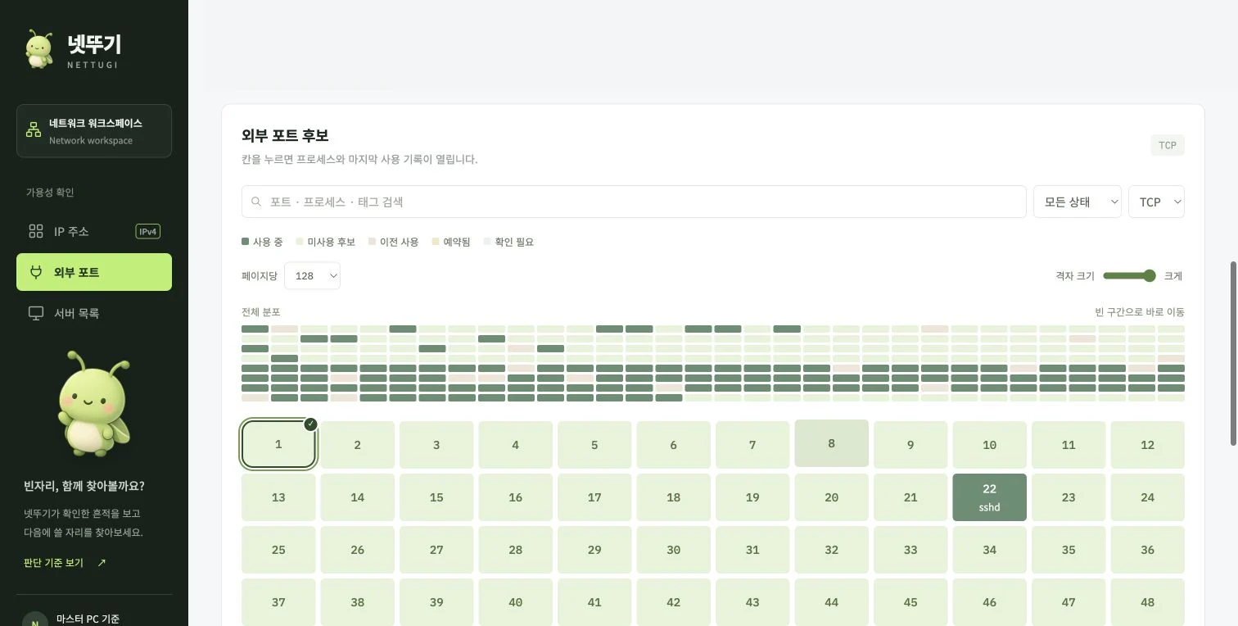Viewport: 1238px width, 626px height.
Task: Open the TCP protocol dropdown beside status filter
Action: pos(1156,202)
